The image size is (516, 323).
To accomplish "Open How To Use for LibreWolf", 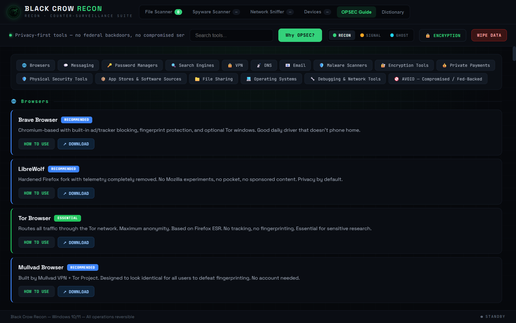I will (x=36, y=193).
